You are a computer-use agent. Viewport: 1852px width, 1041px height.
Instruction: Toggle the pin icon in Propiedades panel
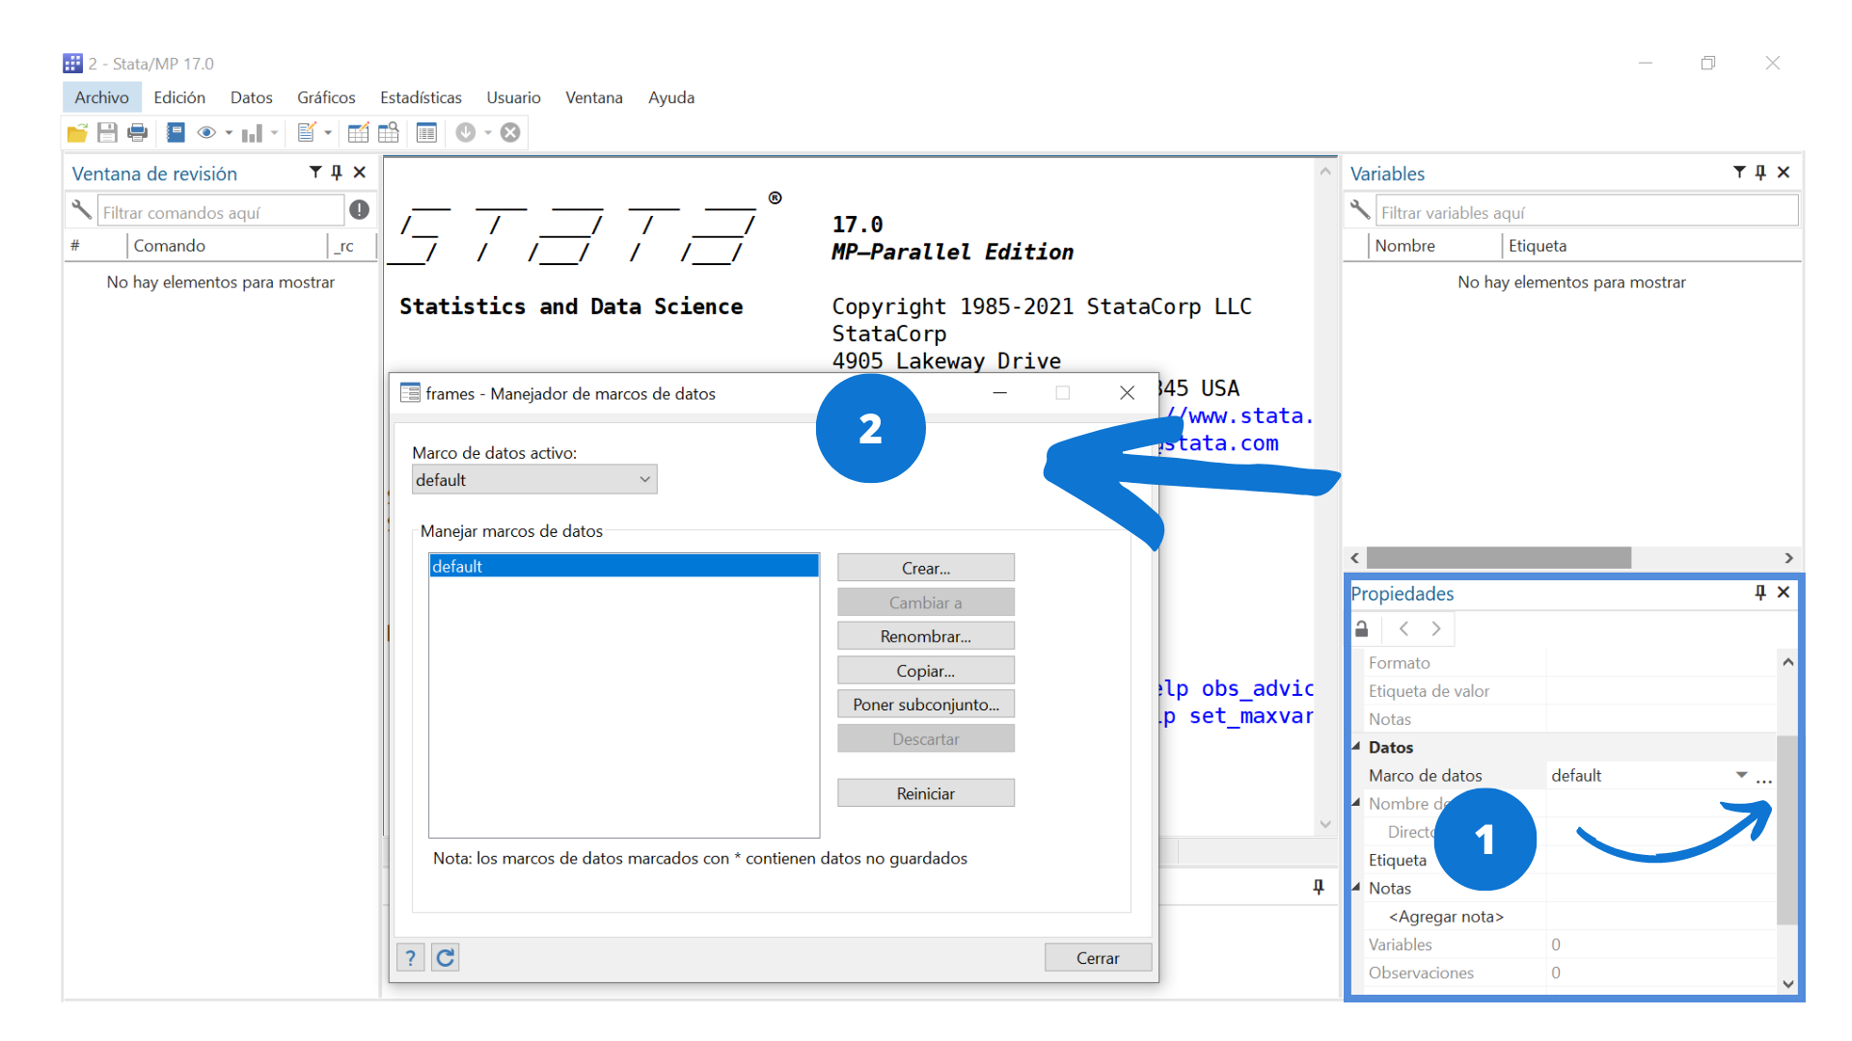pyautogui.click(x=1760, y=593)
